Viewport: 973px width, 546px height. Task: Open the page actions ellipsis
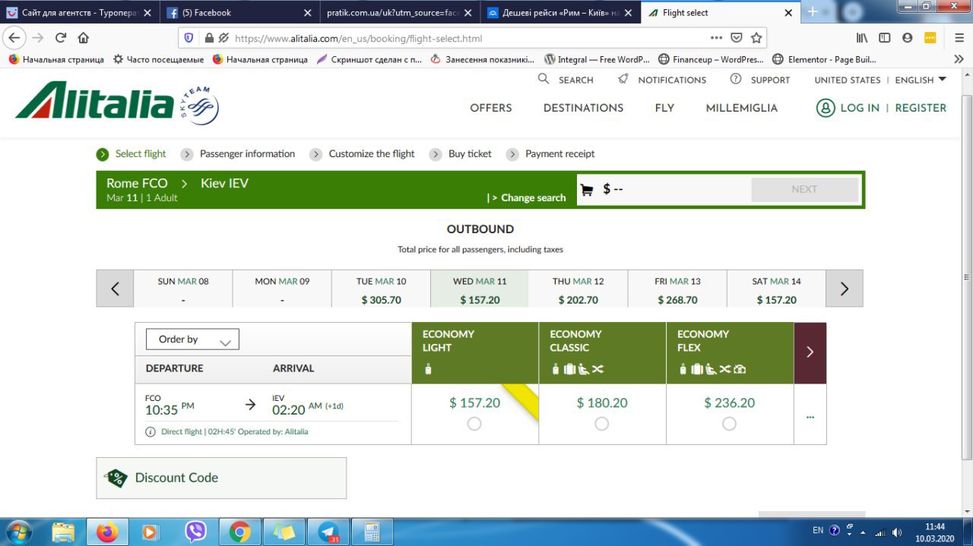716,38
